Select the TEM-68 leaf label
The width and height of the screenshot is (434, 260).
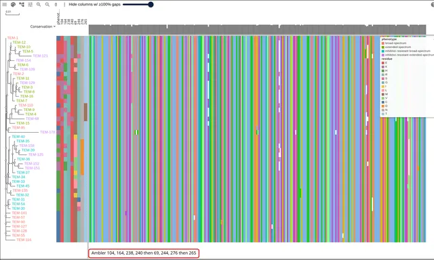[32, 118]
